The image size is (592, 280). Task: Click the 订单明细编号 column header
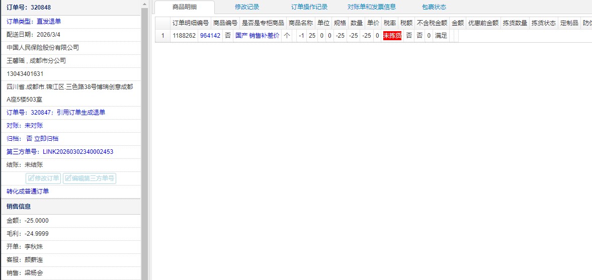click(x=190, y=23)
